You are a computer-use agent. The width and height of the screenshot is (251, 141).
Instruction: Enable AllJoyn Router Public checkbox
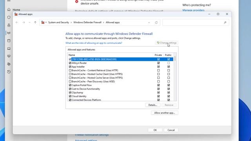pos(169,63)
